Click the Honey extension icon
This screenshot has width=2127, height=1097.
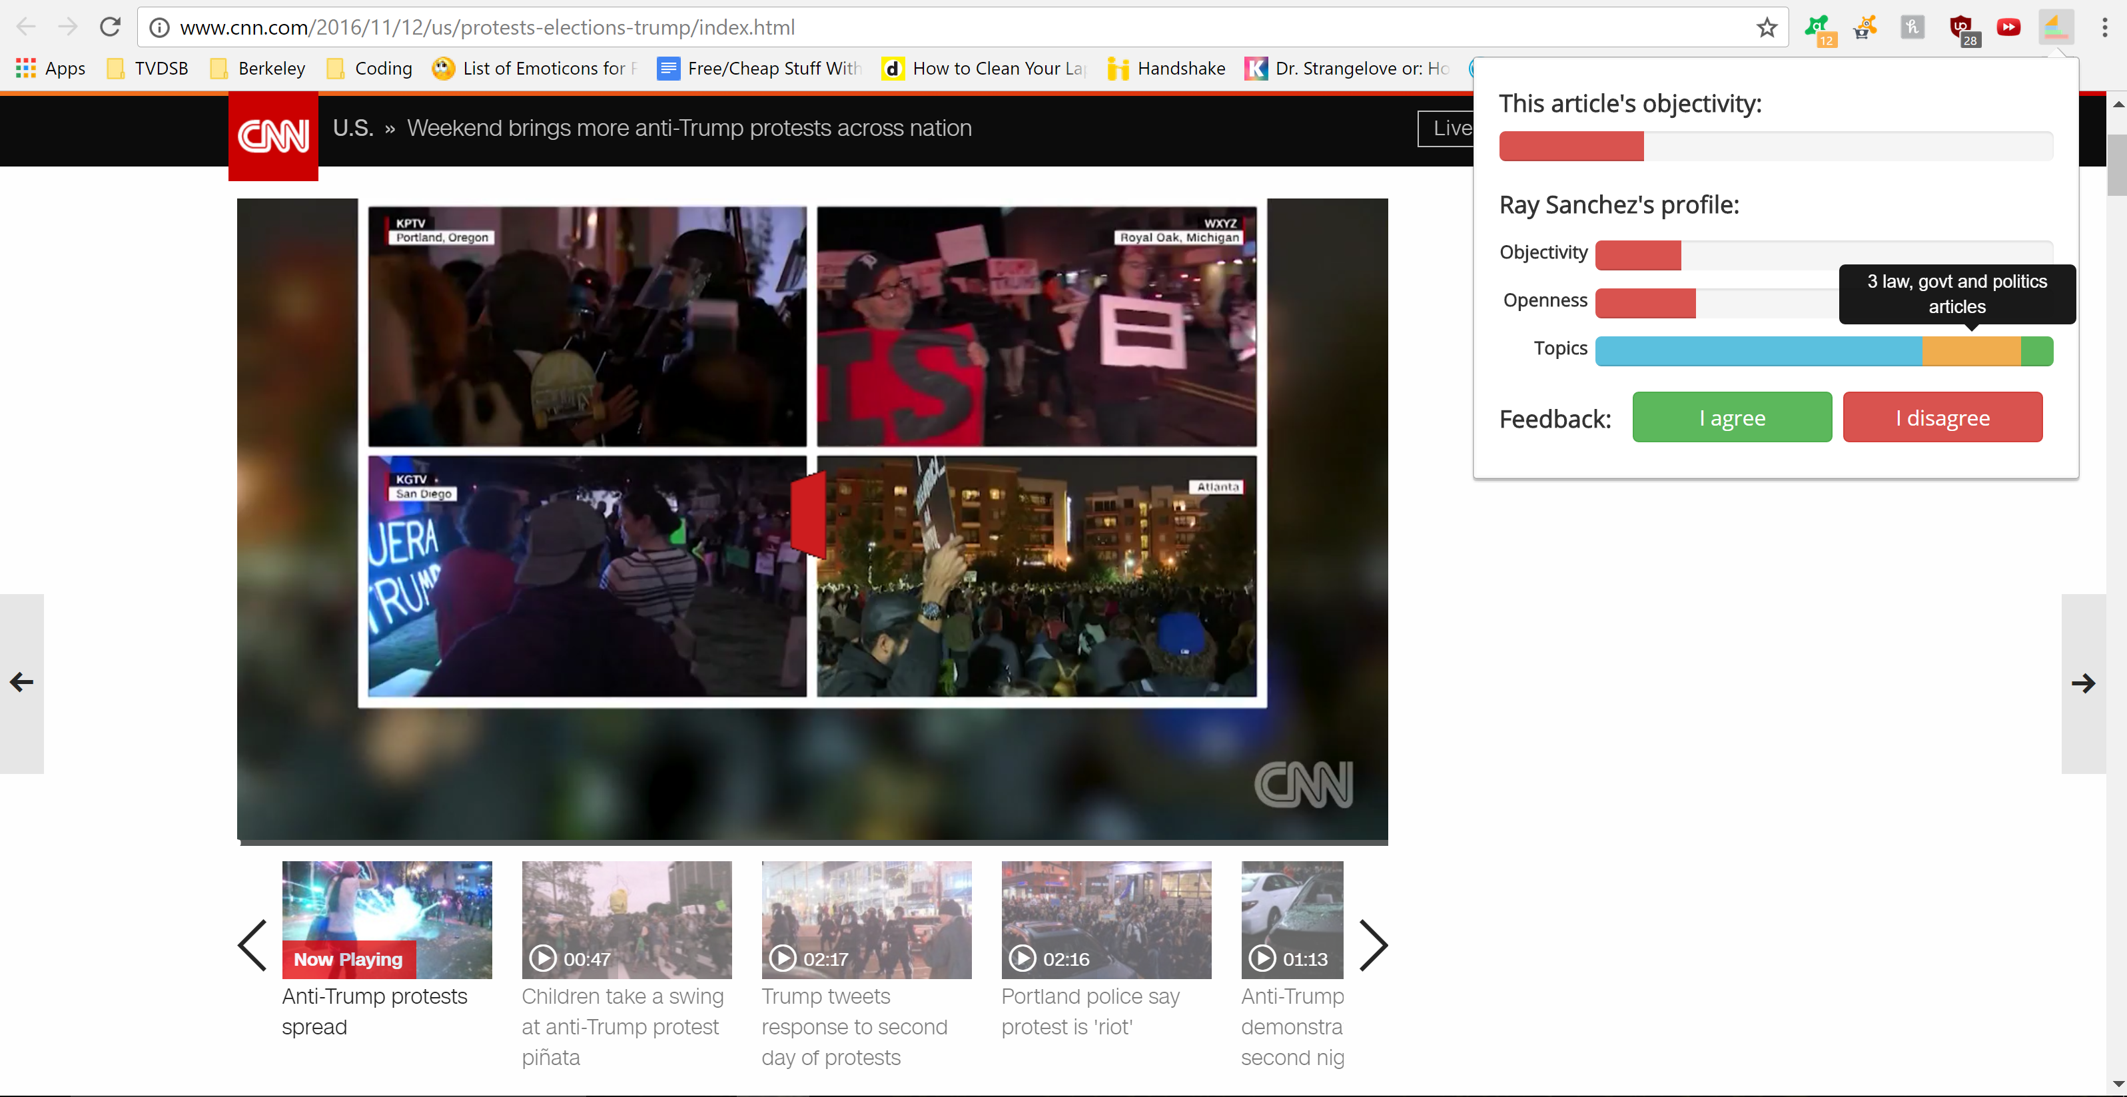coord(1913,27)
